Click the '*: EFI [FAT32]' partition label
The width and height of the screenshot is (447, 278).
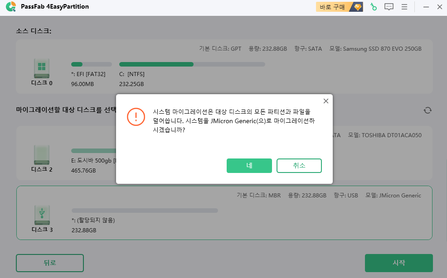(x=88, y=74)
